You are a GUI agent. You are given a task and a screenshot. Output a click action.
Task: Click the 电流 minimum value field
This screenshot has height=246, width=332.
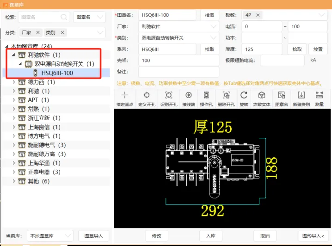pyautogui.click(x=262, y=26)
